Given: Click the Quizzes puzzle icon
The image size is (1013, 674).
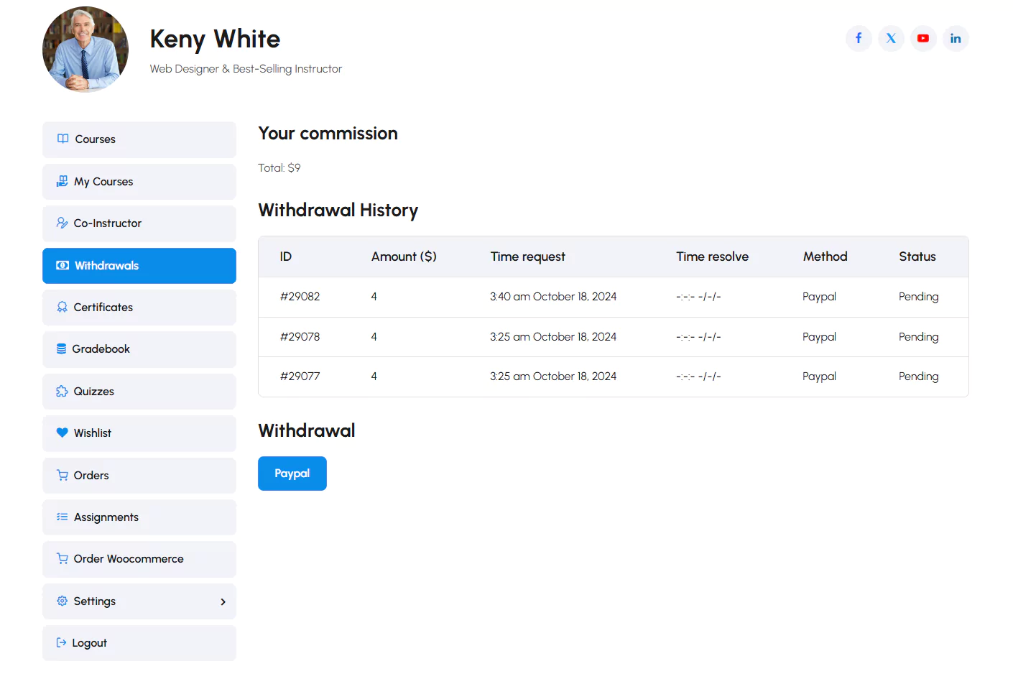Looking at the screenshot, I should pyautogui.click(x=63, y=391).
